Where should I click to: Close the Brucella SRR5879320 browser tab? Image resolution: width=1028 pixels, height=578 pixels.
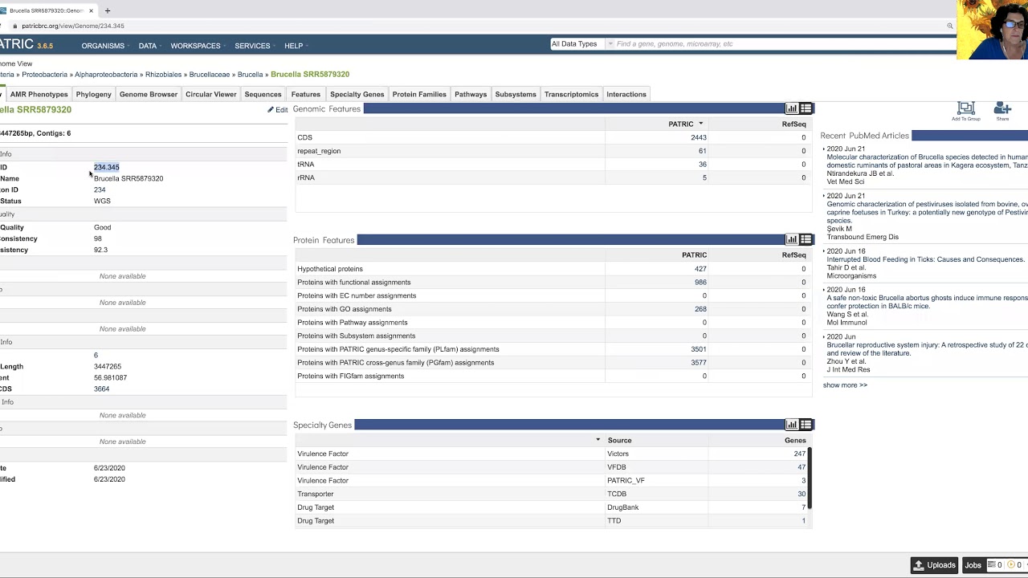[x=92, y=10]
